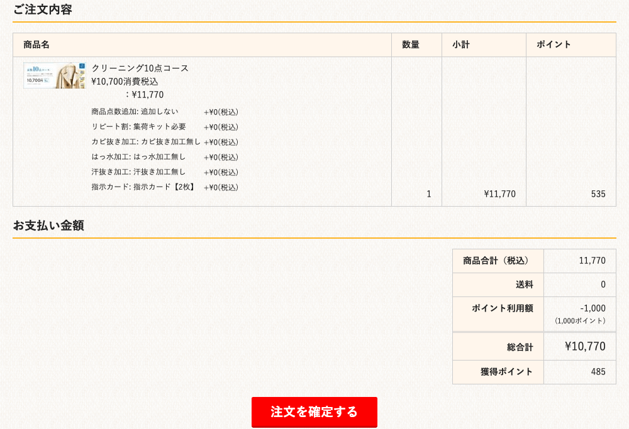Click the ご注文内容 section heading
The image size is (629, 429).
tap(43, 9)
